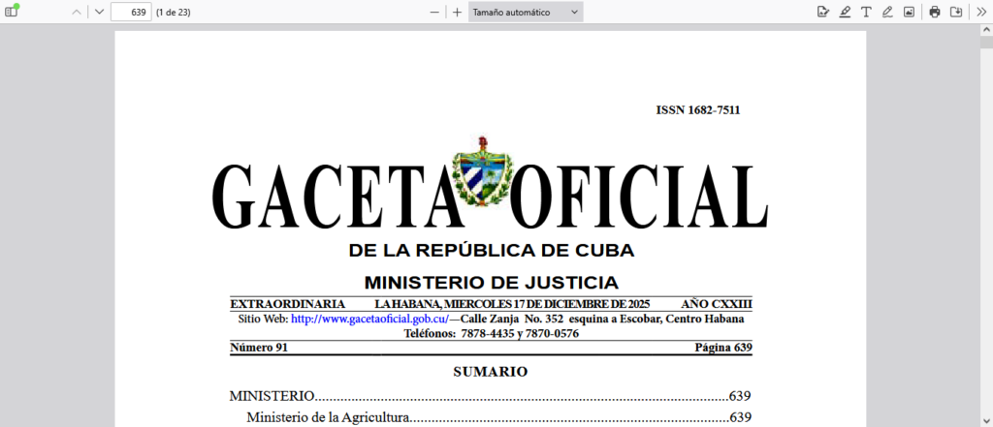Zoom in with the plus button
This screenshot has width=993, height=427.
point(457,12)
